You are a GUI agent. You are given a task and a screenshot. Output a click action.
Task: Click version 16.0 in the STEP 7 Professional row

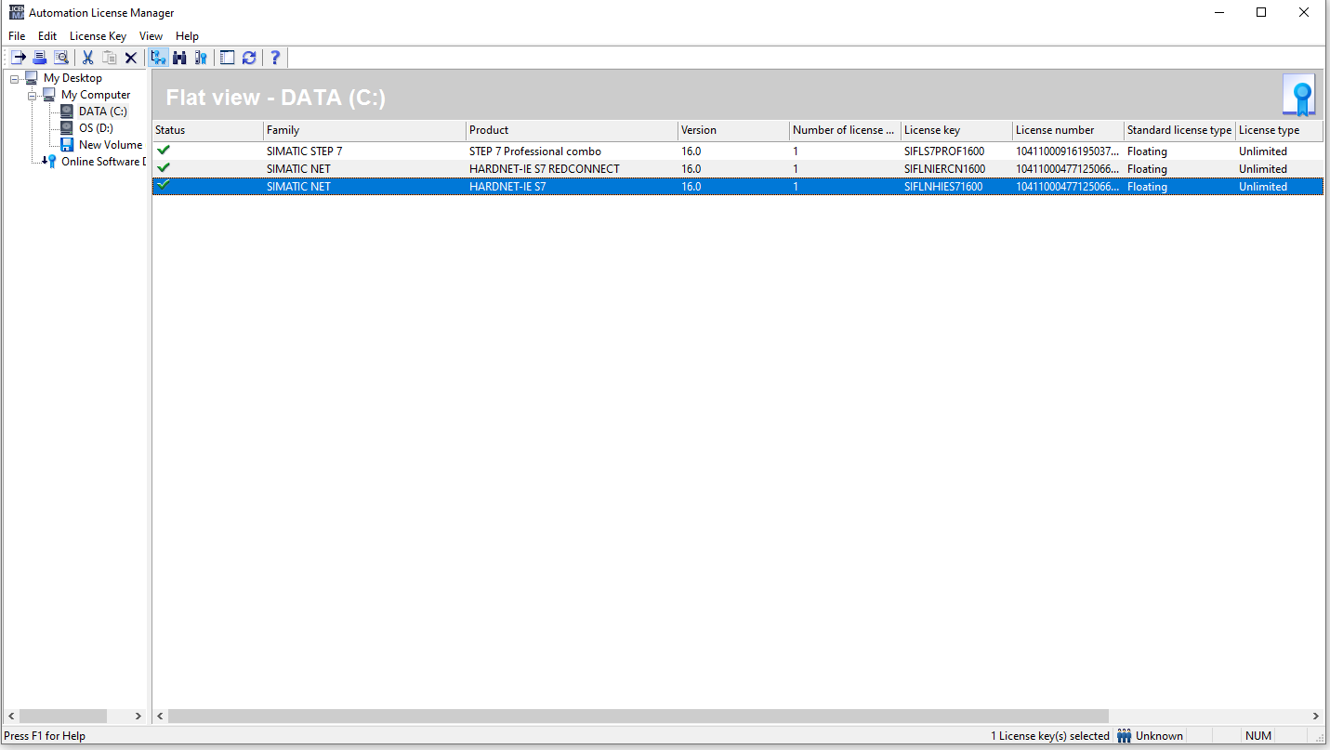click(691, 151)
